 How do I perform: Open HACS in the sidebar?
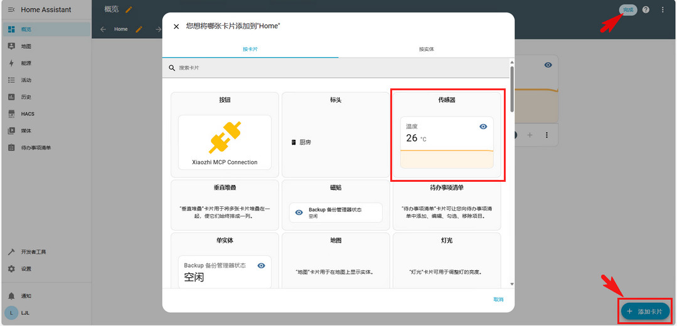click(x=27, y=114)
